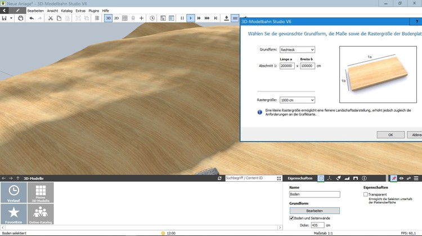Pause the simulation
Screen dimensions: 422x236
click(182, 18)
